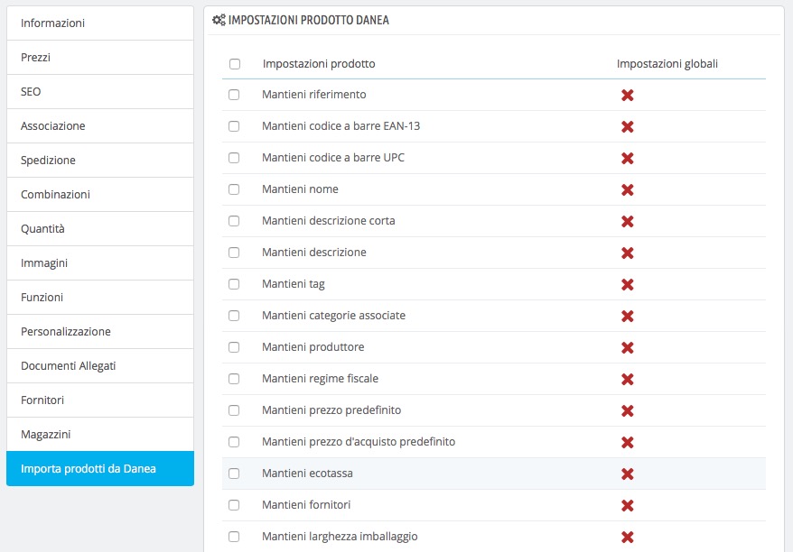
Task: Tick the Mantieni produttore checkbox
Action: click(x=234, y=347)
